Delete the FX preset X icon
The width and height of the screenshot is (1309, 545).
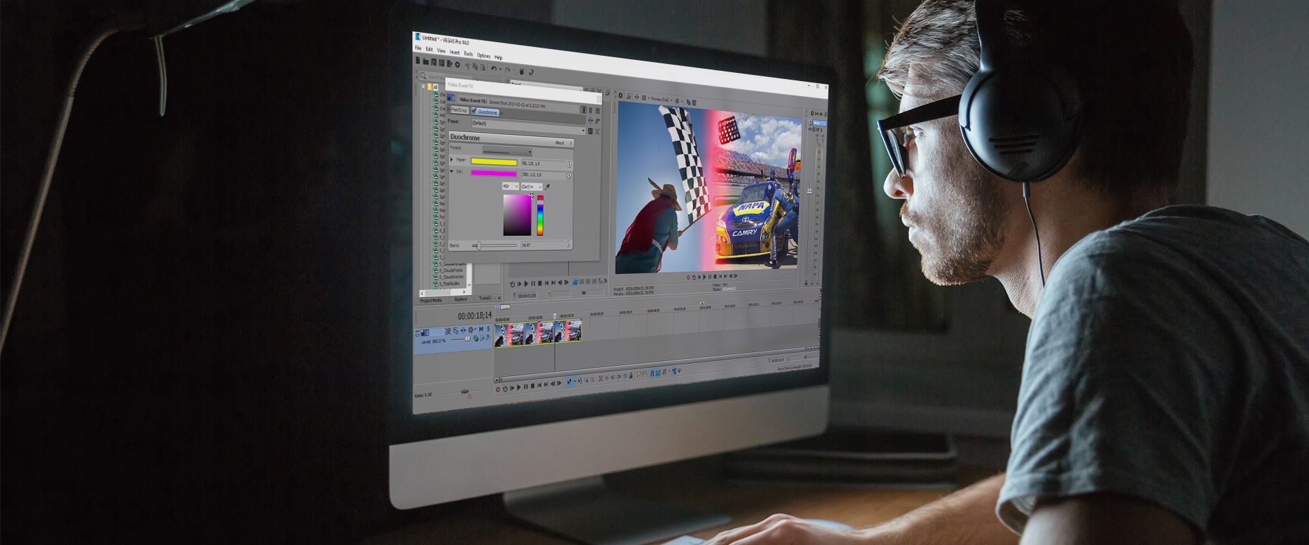coord(597,131)
